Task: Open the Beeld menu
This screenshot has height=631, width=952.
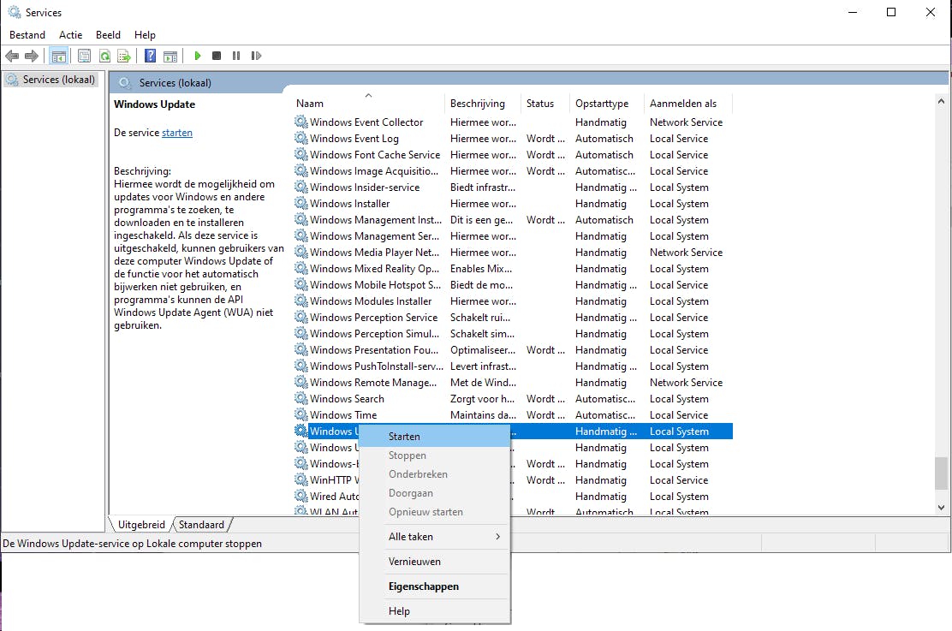Action: 108,35
